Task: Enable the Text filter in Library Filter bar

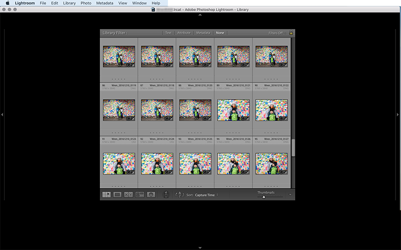Action: pyautogui.click(x=168, y=33)
